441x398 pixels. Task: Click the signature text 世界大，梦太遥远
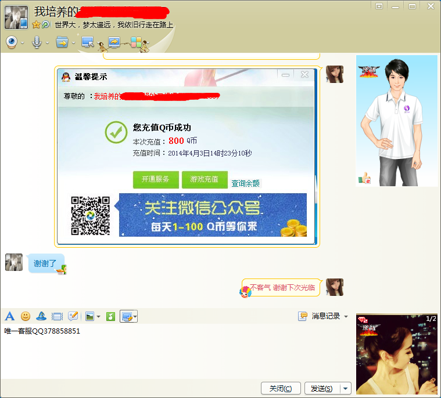tap(114, 25)
